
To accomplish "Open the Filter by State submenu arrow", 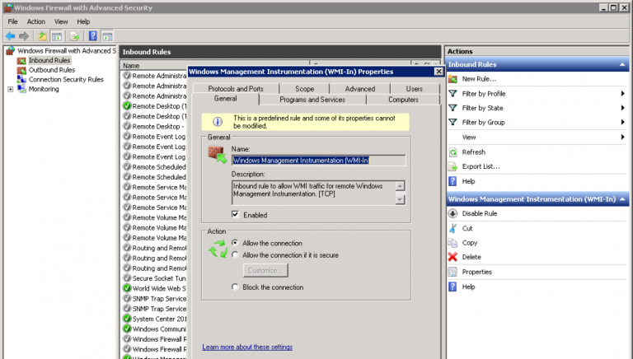I will click(x=623, y=108).
